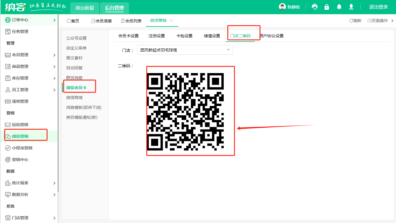Select 自动回复 in the submenu
The height and width of the screenshot is (223, 396).
[x=74, y=68]
